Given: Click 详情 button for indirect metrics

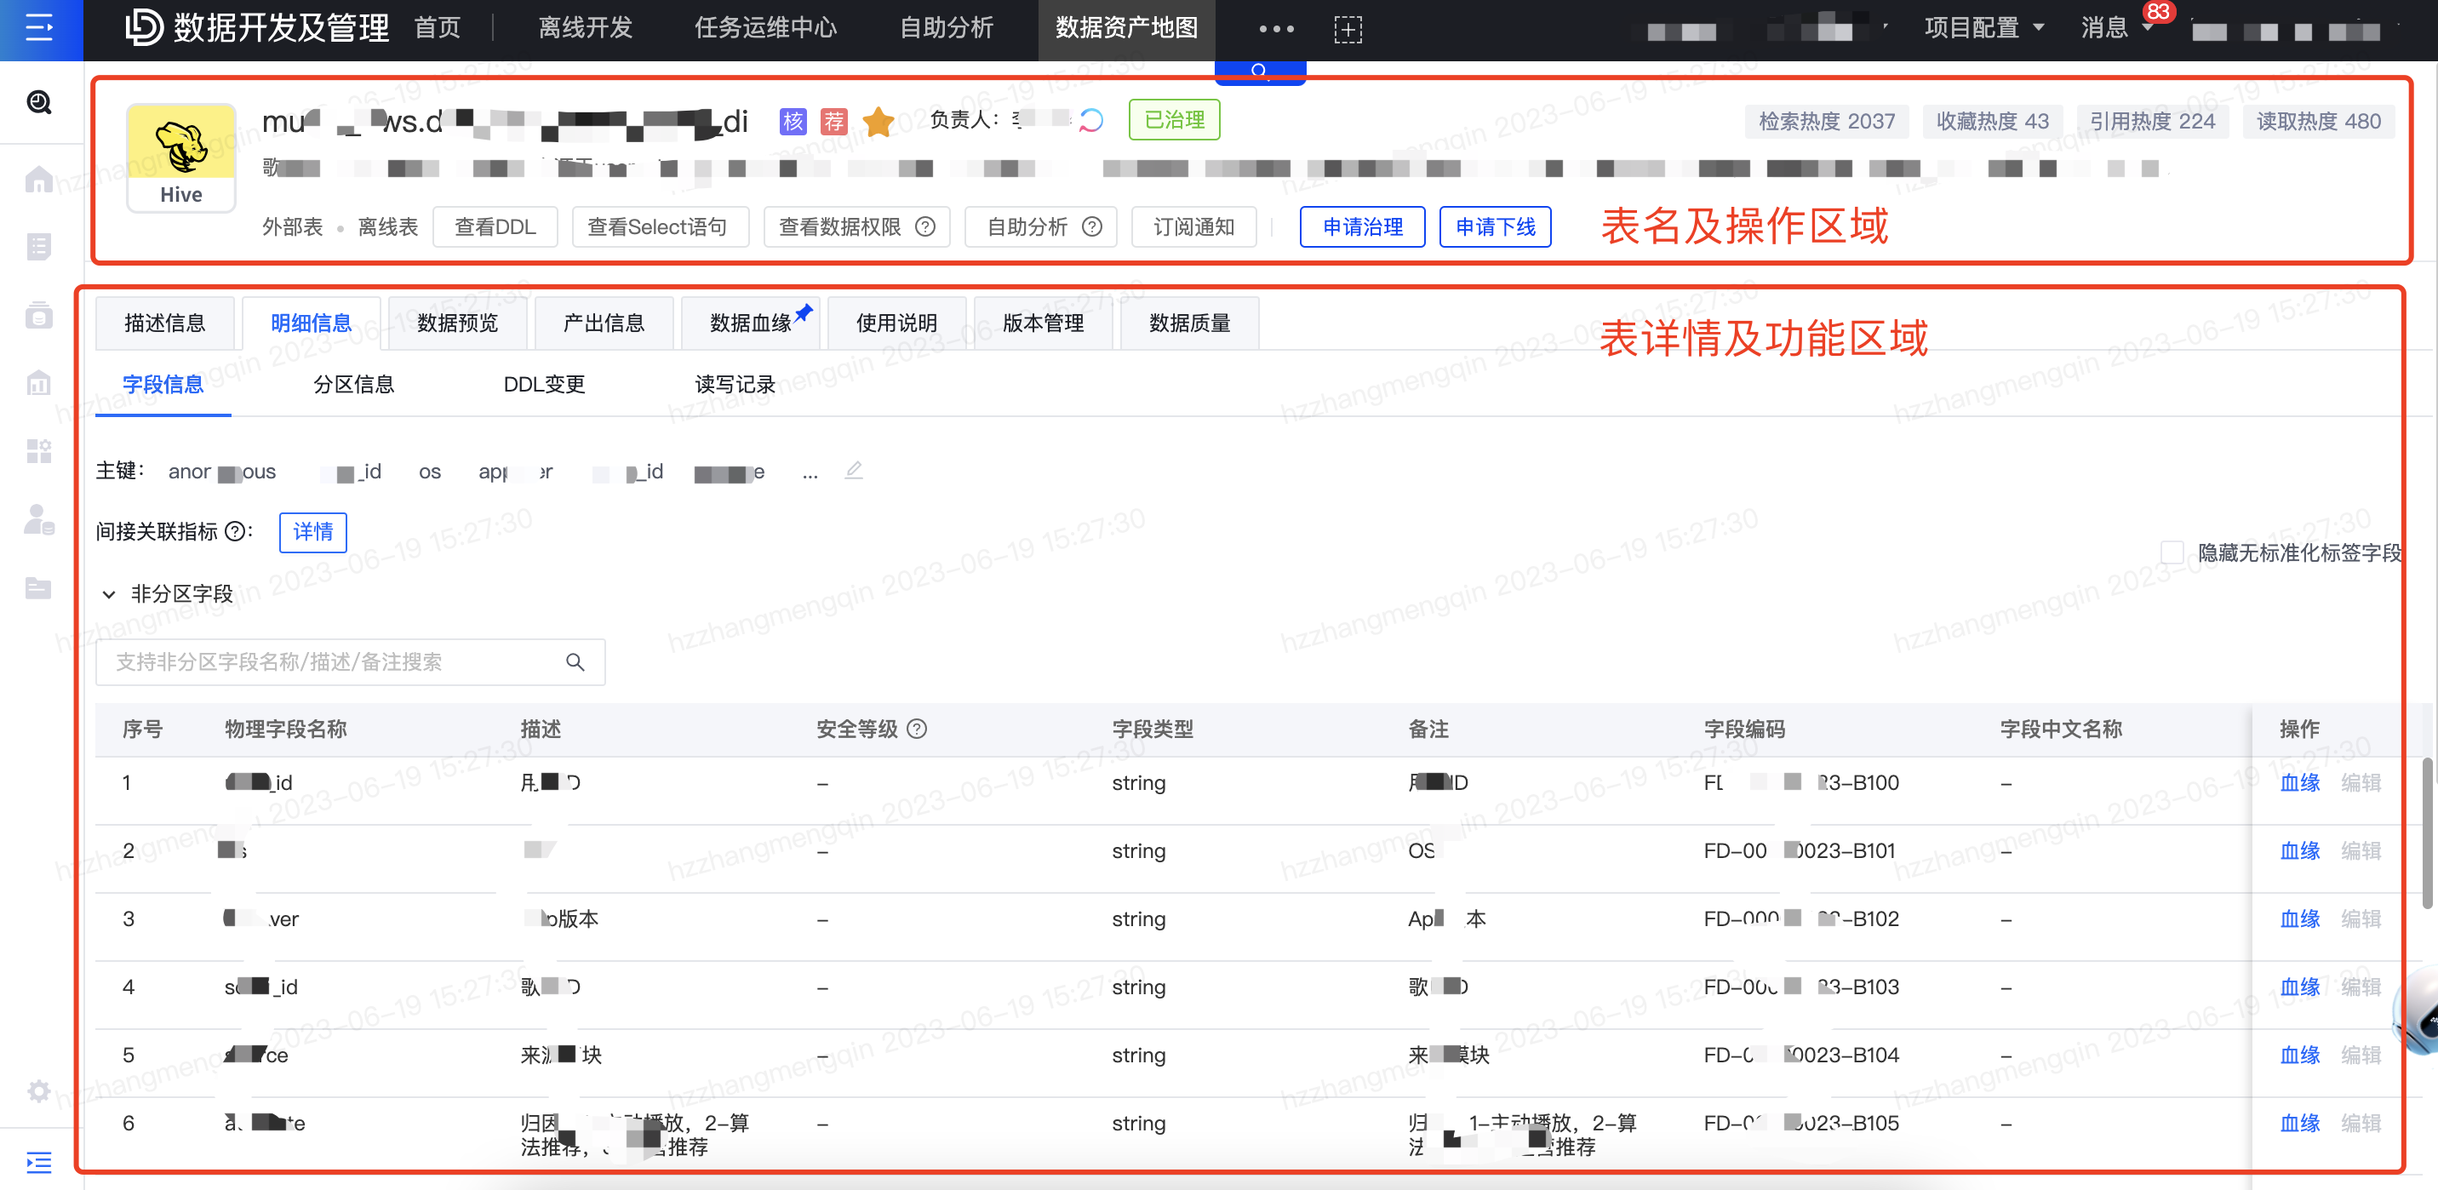Looking at the screenshot, I should point(313,532).
